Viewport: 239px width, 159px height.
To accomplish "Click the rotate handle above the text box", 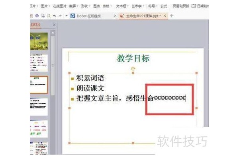I will [x=133, y=69].
